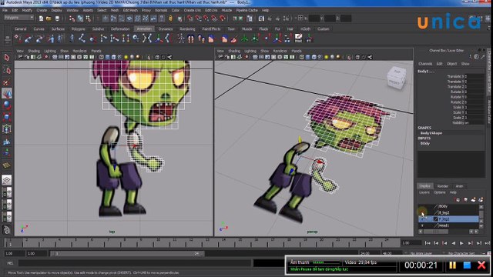Select the Universal Manipulator tool
Image resolution: width=493 pixels, height=277 pixels.
(7, 129)
